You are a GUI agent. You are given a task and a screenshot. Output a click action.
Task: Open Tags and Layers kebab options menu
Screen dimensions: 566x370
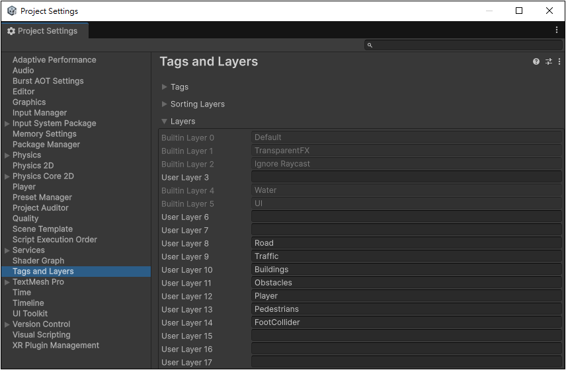coord(559,61)
